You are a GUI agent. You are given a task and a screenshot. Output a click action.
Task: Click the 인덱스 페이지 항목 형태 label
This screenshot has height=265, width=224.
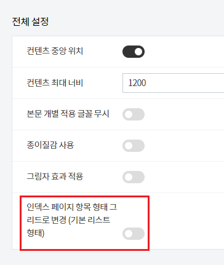[72, 220]
